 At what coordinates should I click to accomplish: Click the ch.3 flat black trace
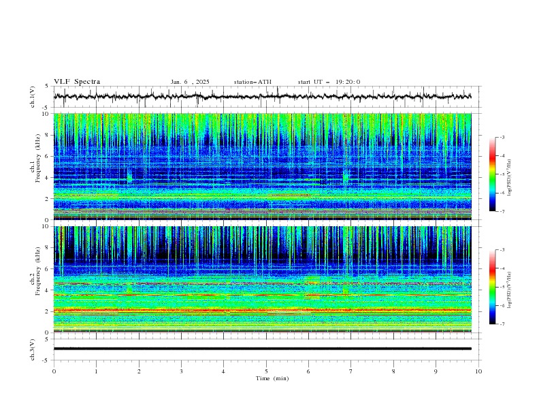coord(262,349)
